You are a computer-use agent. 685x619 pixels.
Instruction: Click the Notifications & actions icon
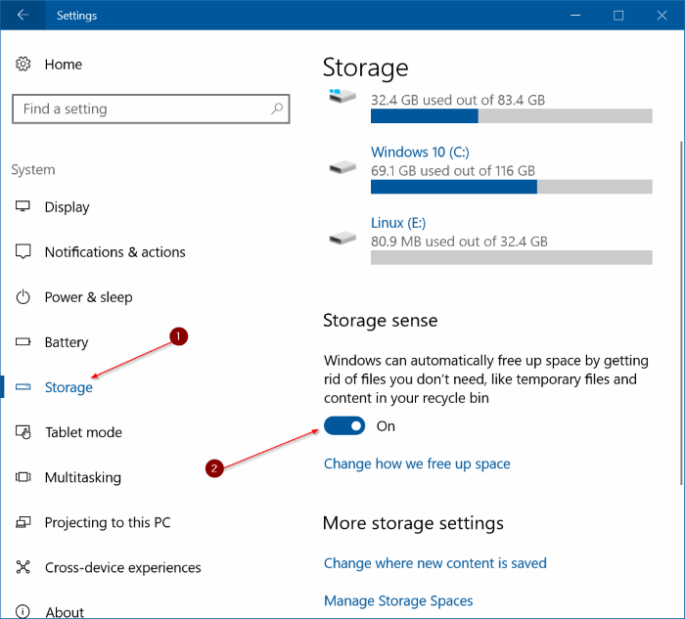pos(23,252)
